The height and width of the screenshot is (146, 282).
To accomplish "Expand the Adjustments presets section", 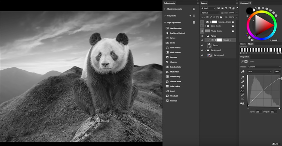I will point(165,9).
